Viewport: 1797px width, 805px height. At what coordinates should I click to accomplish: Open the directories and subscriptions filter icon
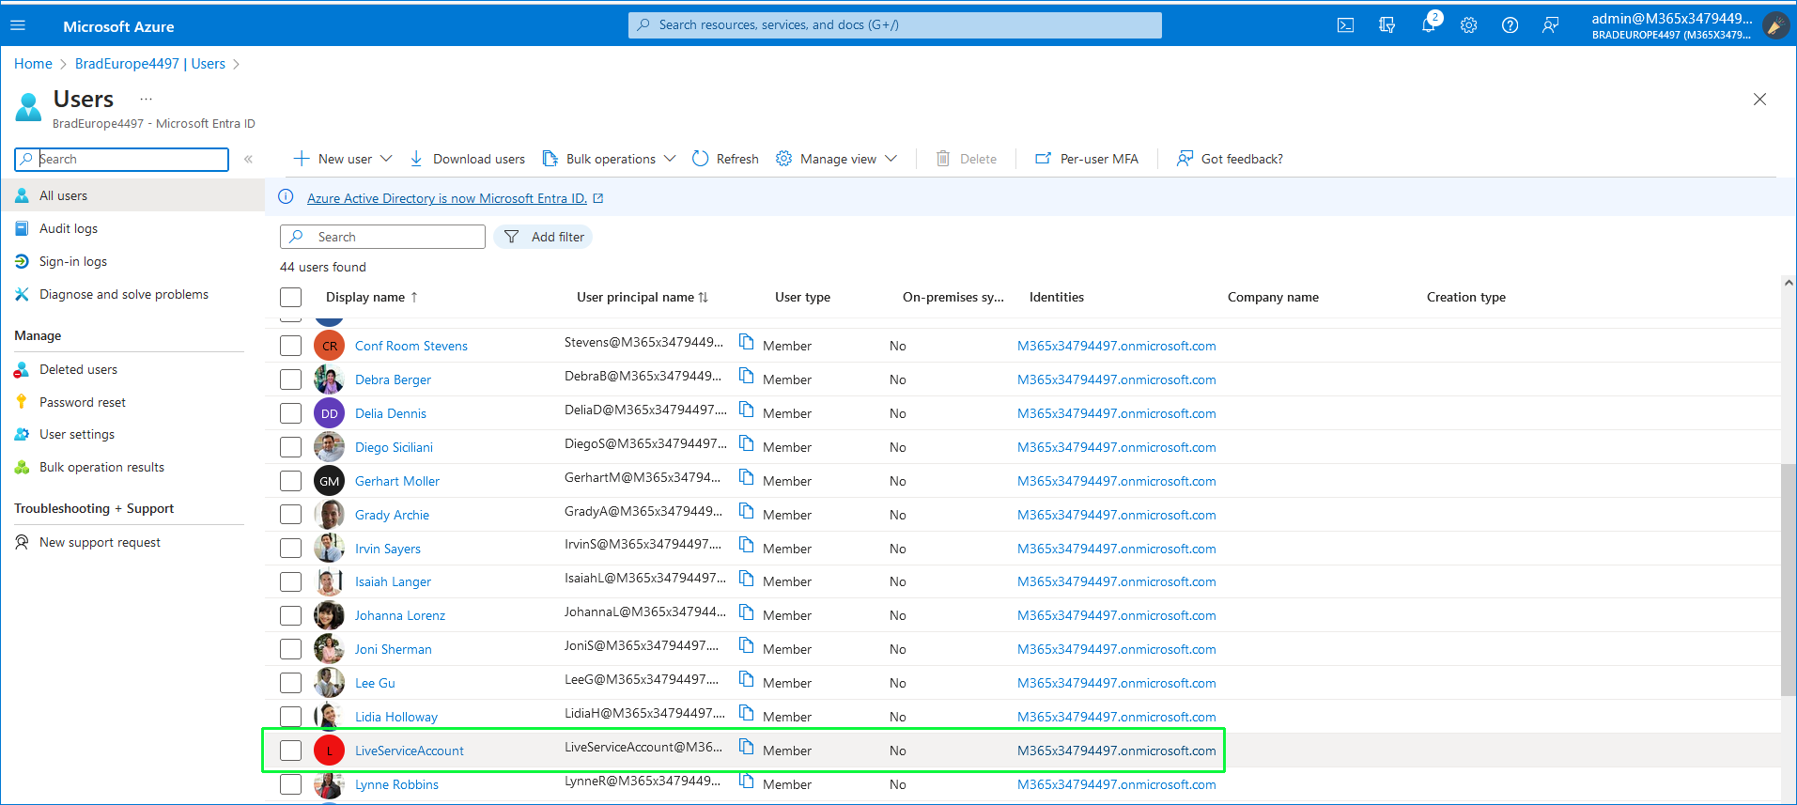[1386, 25]
